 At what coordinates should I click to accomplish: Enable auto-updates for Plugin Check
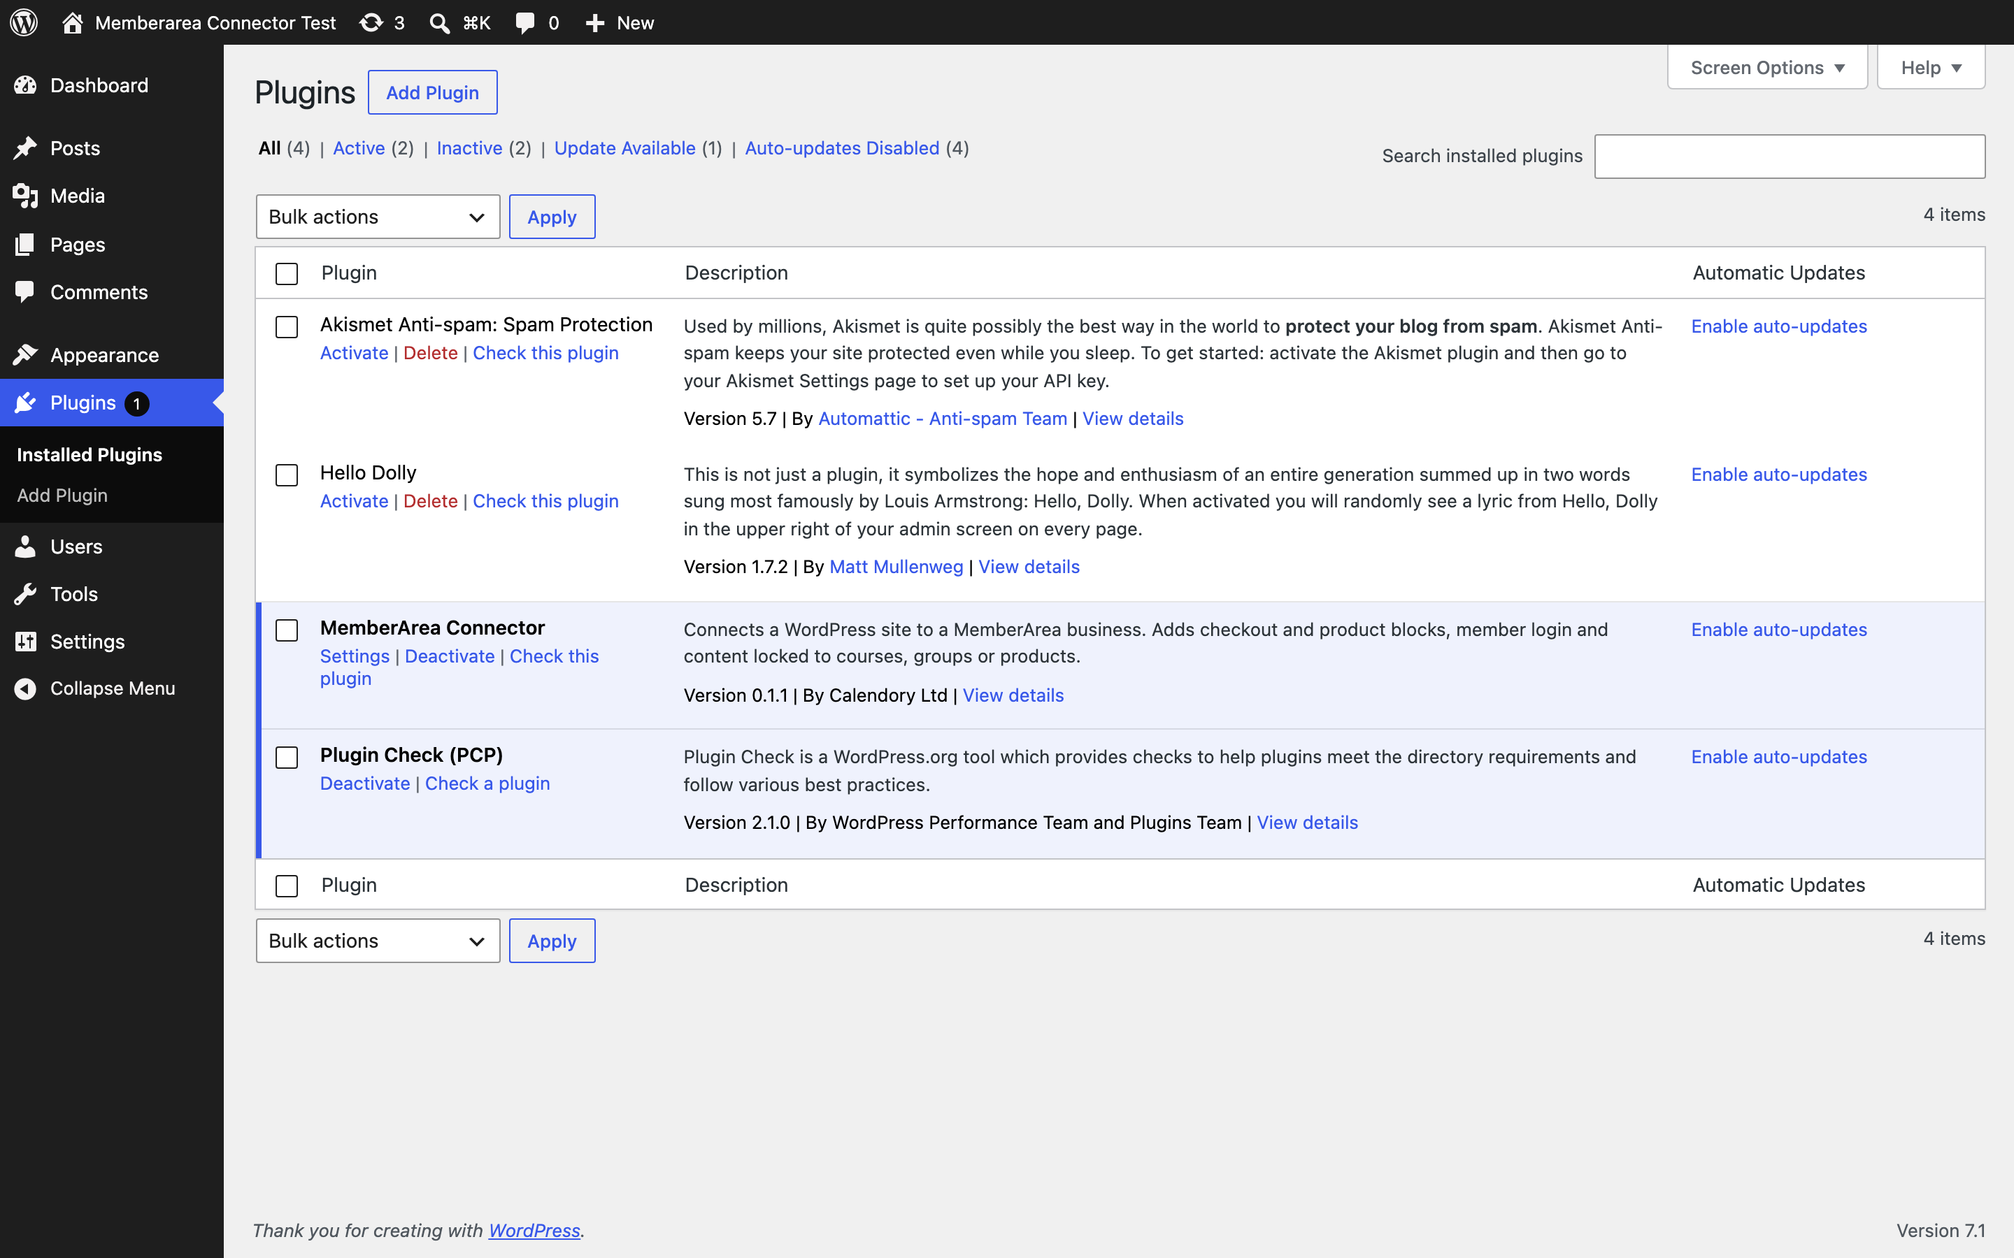click(x=1779, y=757)
